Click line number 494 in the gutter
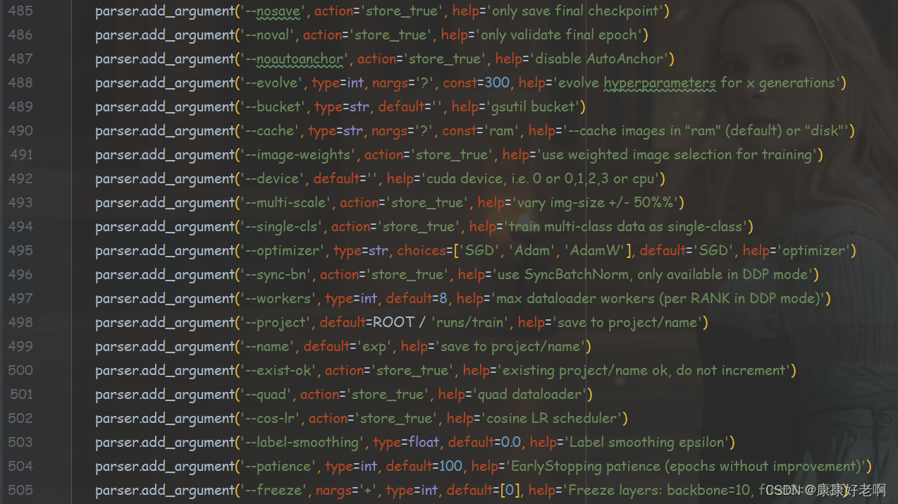 pos(20,226)
